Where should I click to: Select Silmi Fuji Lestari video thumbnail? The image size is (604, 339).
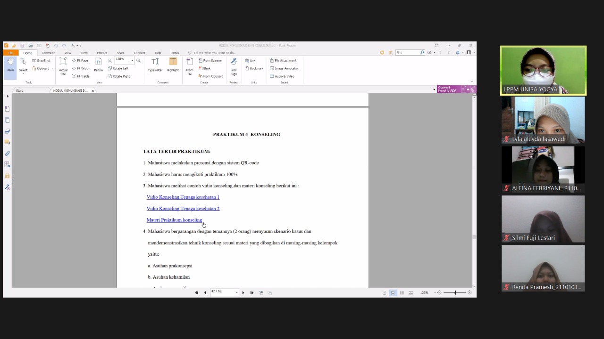pyautogui.click(x=543, y=218)
